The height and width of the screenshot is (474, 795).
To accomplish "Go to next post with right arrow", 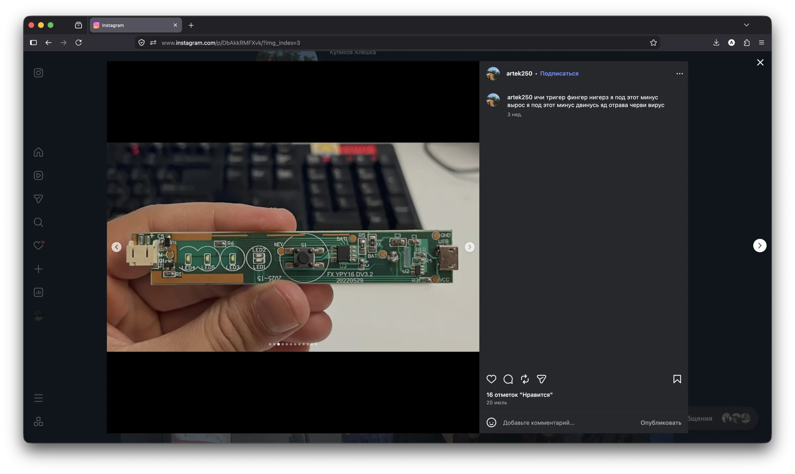I will coord(760,246).
